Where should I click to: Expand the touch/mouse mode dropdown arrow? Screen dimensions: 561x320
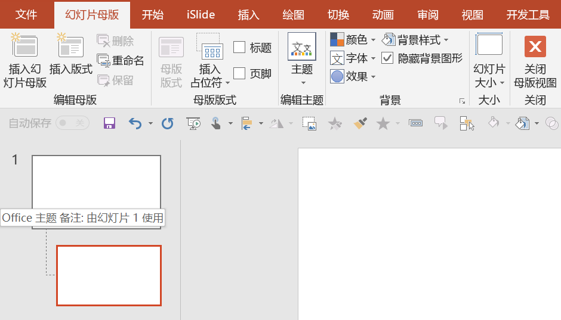point(230,123)
